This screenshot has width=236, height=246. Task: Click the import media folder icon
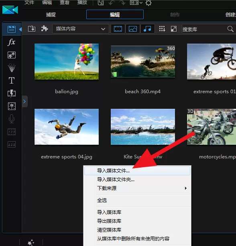click(32, 29)
